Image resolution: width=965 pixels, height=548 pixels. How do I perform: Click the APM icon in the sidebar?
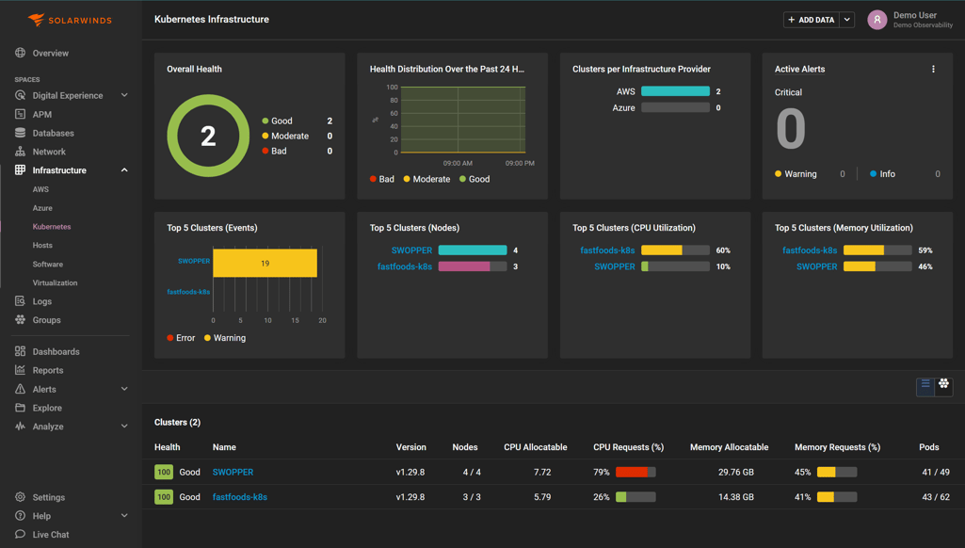(21, 114)
